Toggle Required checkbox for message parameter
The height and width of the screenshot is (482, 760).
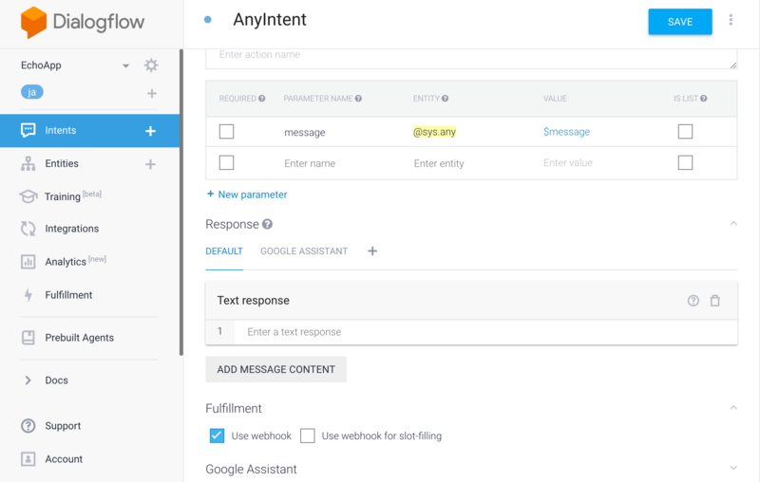coord(226,132)
